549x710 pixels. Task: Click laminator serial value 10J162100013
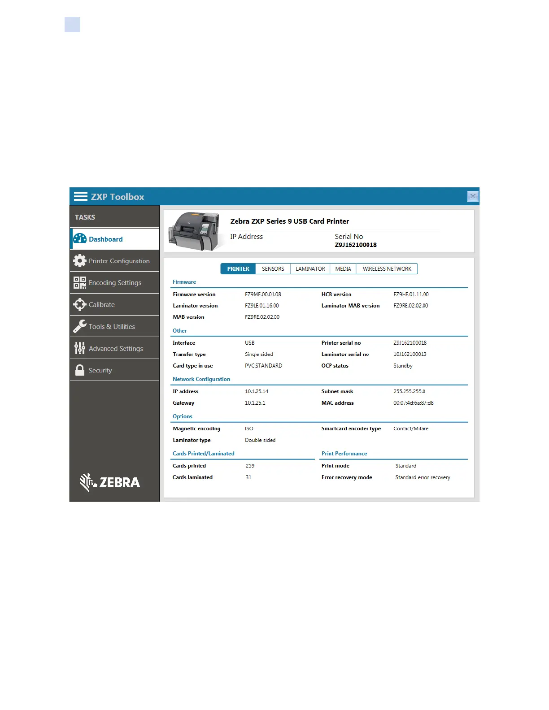(x=410, y=354)
